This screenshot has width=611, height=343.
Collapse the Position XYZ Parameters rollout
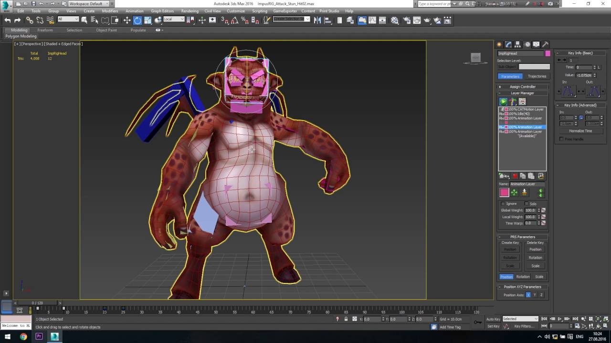tap(522, 287)
